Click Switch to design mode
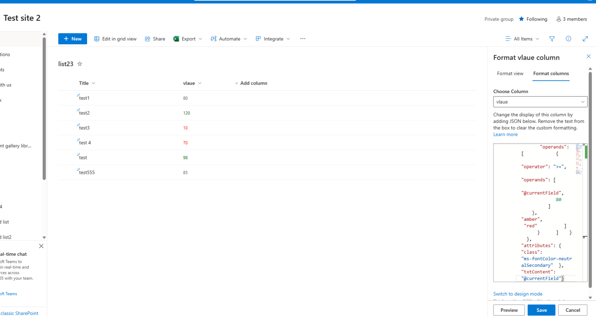Screen dimensions: 596x317 [x=518, y=294]
